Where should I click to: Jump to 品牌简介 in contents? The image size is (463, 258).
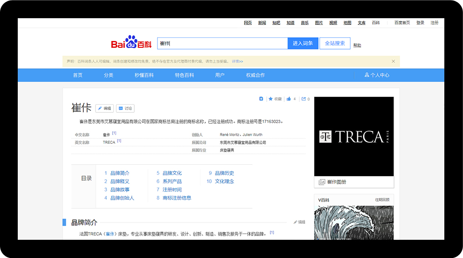pyautogui.click(x=120, y=173)
